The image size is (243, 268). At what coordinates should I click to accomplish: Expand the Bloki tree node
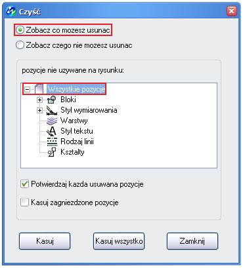39,100
